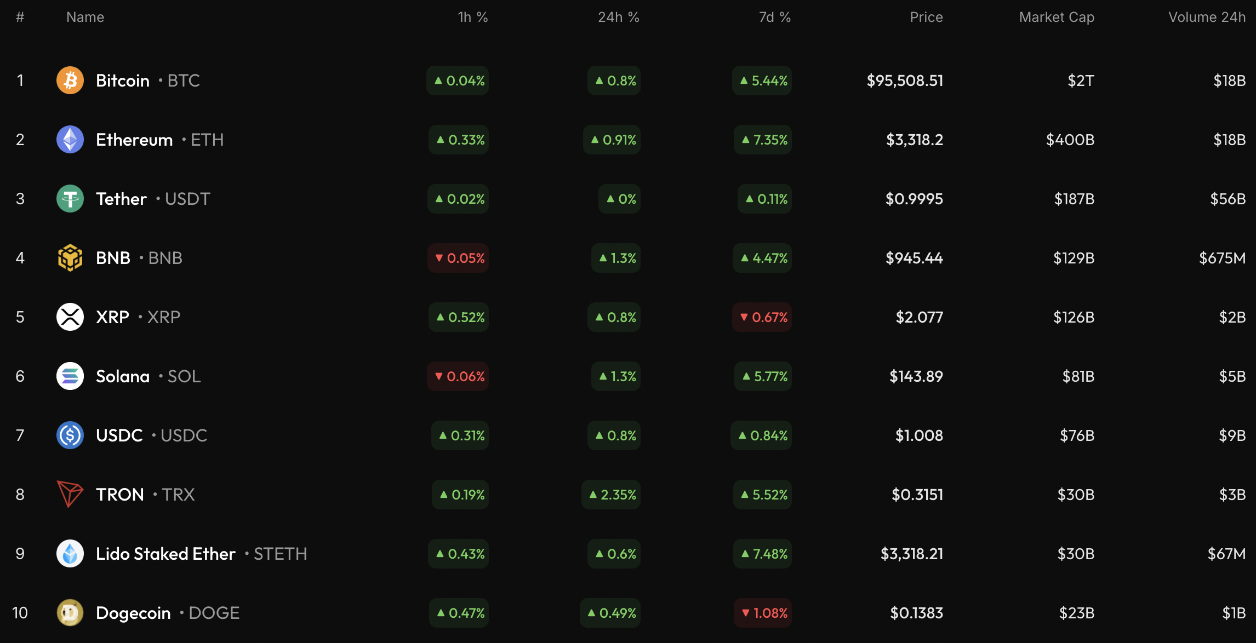1256x643 pixels.
Task: Click the Ethereum price $3,318.2
Action: (x=915, y=140)
